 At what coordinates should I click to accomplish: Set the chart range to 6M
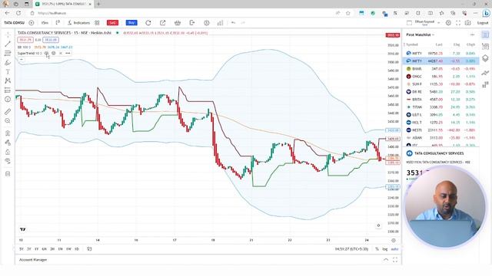pos(45,249)
